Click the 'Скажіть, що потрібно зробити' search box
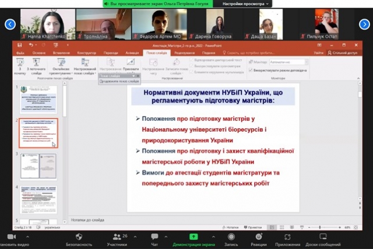Screen dimensions: 373x249 (x=249, y=53)
